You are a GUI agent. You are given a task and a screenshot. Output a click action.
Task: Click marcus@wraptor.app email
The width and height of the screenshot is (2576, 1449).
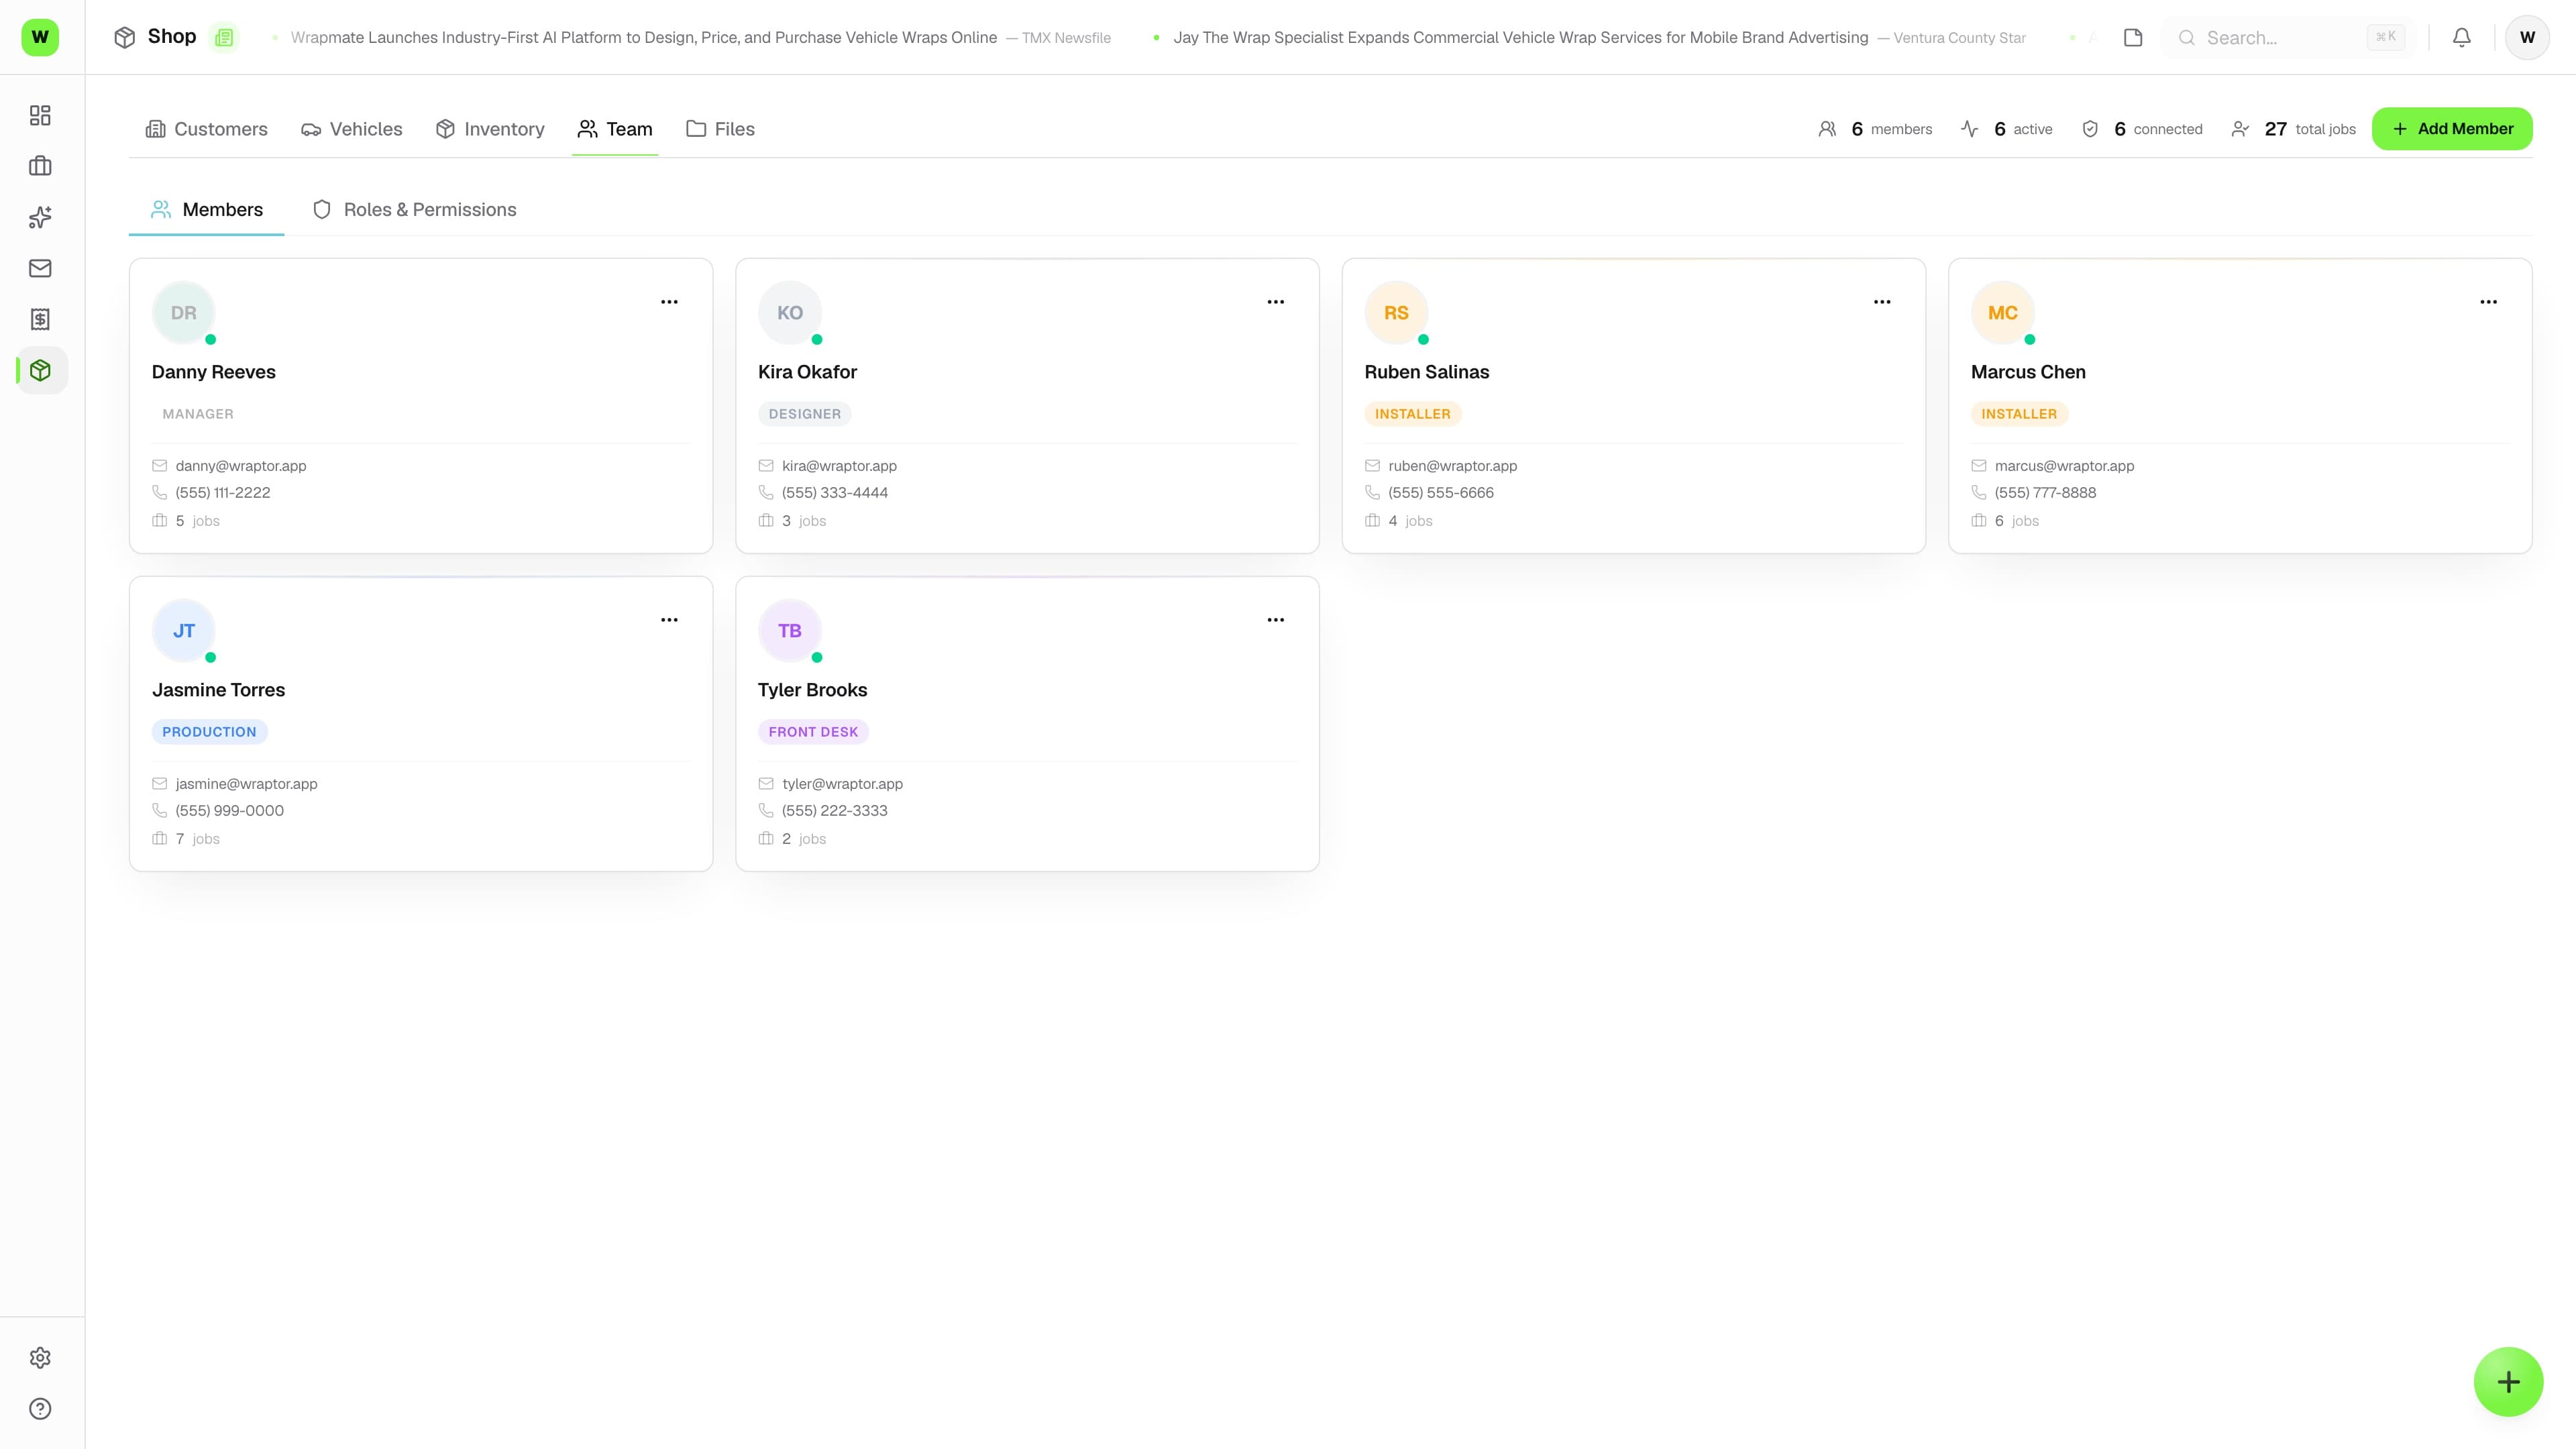[x=2064, y=466]
